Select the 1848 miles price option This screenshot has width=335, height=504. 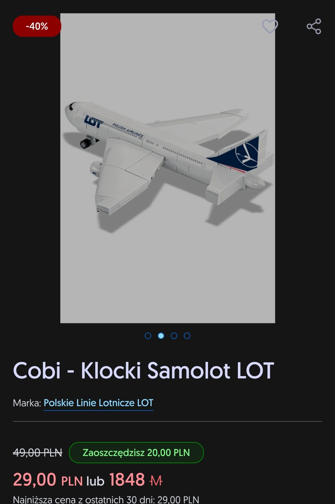pos(136,480)
